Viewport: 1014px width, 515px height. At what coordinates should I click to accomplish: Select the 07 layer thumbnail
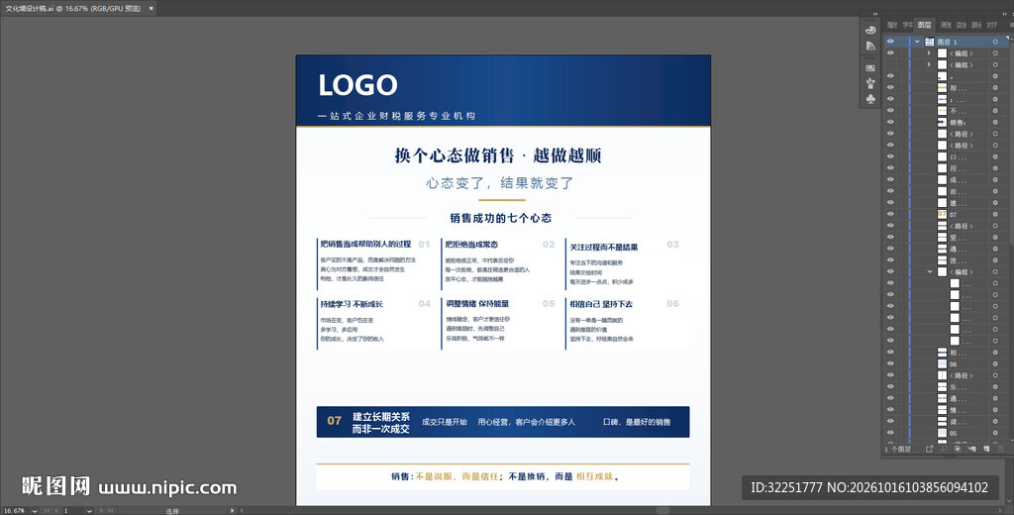tap(943, 214)
